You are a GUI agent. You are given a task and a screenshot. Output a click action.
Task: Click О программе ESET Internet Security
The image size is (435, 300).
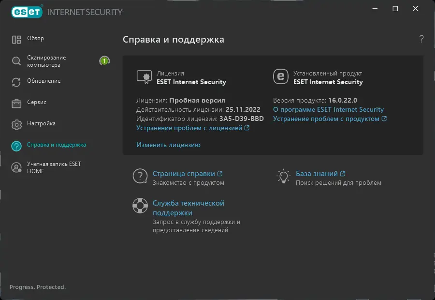pyautogui.click(x=328, y=110)
